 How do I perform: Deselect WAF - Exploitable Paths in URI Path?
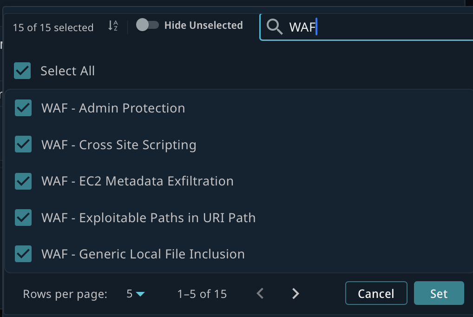[23, 218]
